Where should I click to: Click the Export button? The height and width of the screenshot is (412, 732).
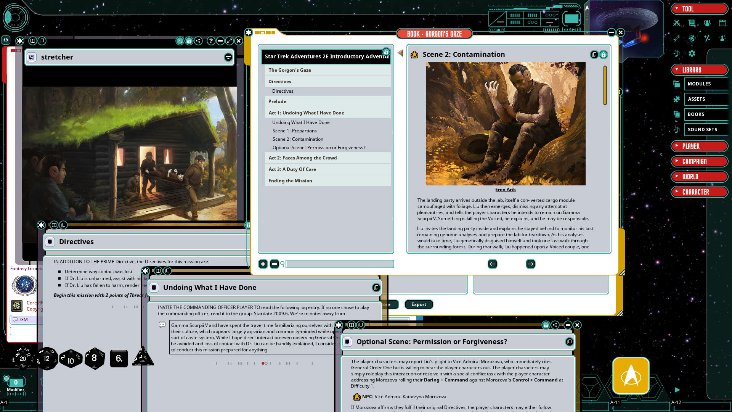419,304
